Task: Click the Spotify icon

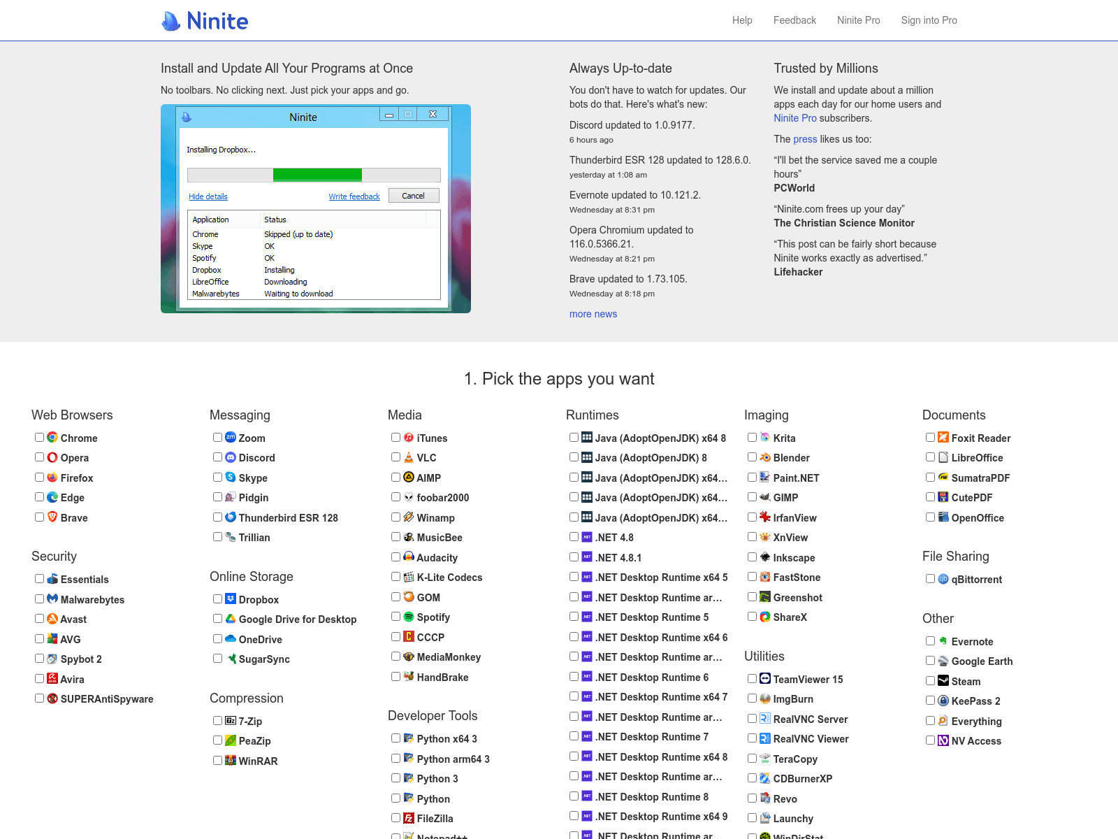Action: 409,617
